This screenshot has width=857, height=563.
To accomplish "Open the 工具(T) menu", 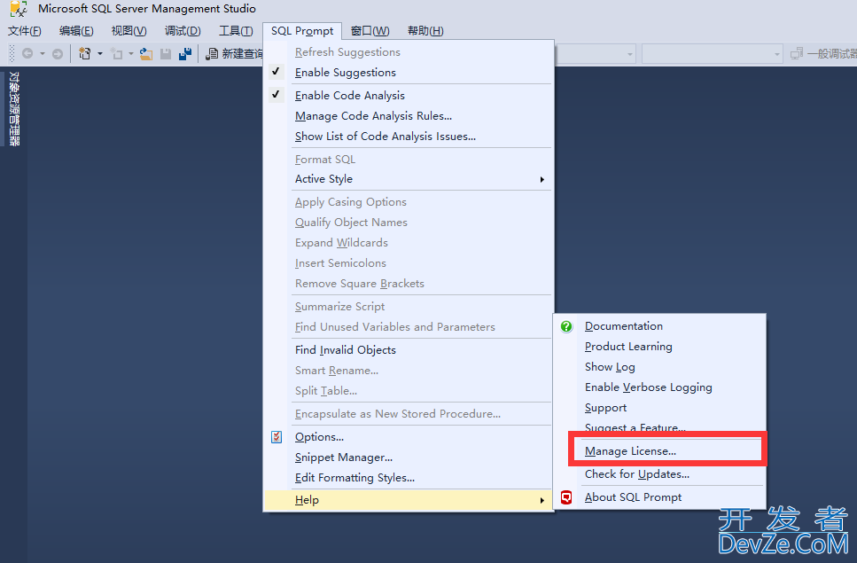I will click(x=236, y=31).
